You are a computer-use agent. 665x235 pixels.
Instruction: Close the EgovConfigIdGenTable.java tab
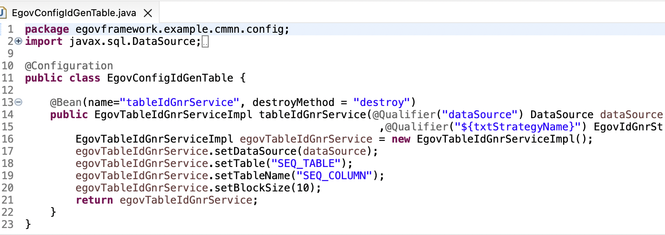[x=148, y=13]
